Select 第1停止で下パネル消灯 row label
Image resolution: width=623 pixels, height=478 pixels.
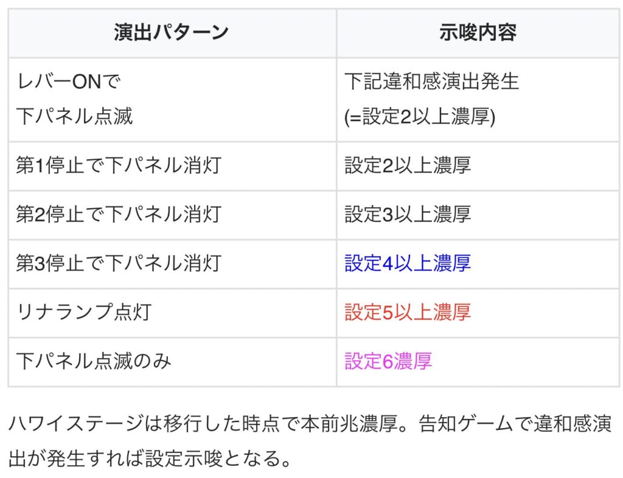point(119,165)
